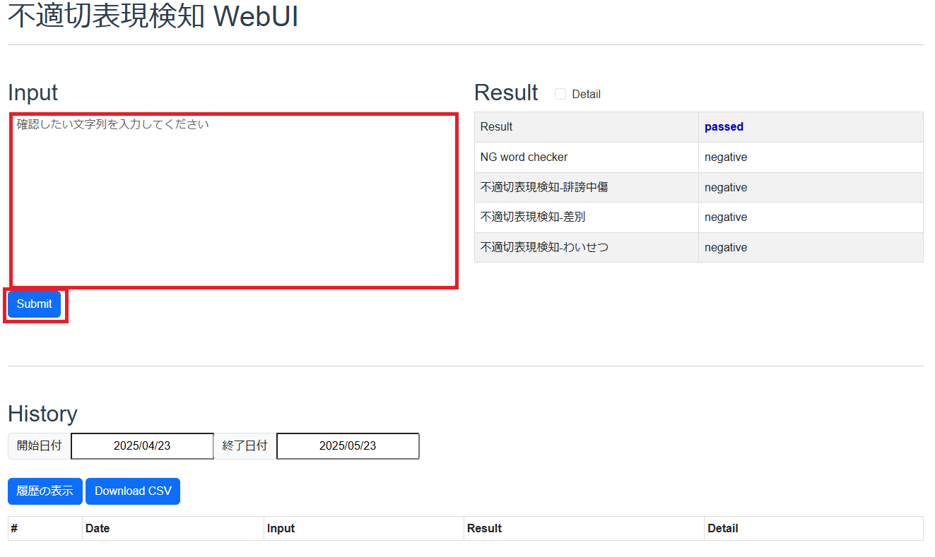Select the NG word checker row label

[x=524, y=157]
